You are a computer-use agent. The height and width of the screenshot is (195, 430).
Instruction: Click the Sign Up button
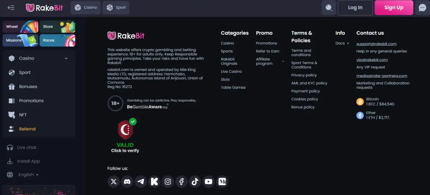click(394, 8)
